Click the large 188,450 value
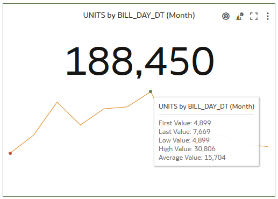This screenshot has height=199, width=278. 140,62
